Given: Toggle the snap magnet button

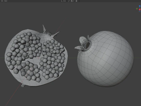Looking at the screenshot, I should click(x=72, y=1).
